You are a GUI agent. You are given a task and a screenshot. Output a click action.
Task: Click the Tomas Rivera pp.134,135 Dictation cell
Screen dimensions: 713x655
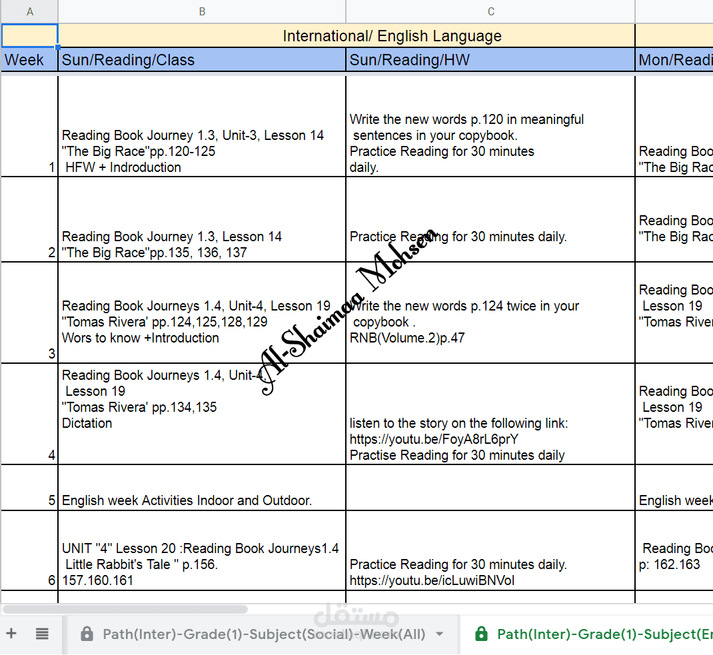click(x=202, y=414)
